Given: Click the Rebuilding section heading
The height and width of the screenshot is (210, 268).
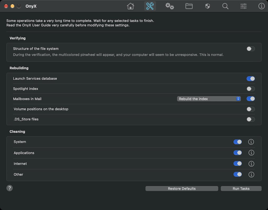Looking at the screenshot, I should tap(19, 68).
